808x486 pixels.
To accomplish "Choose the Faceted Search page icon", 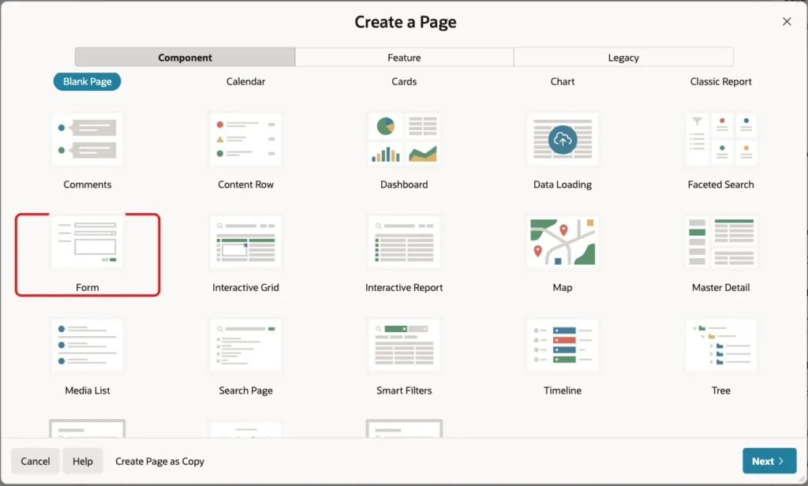I will [721, 139].
